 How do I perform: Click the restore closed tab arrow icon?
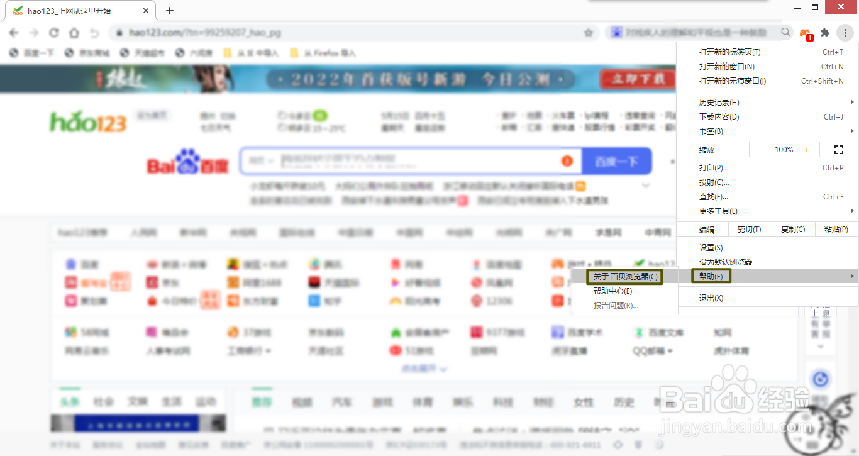[x=94, y=33]
